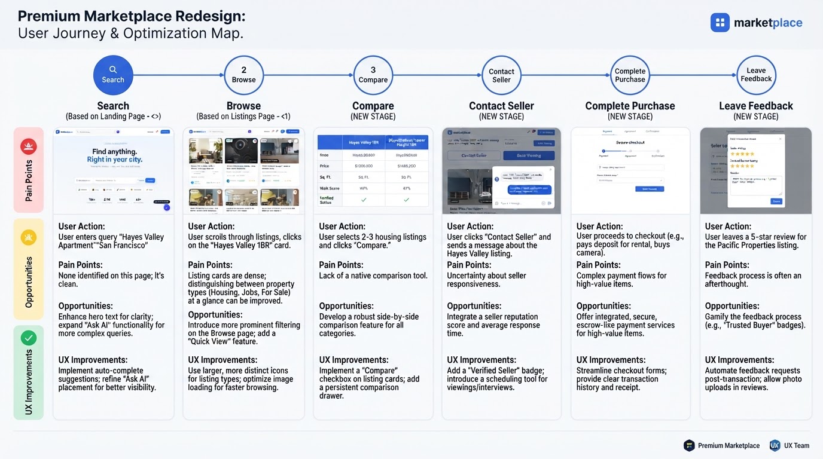Click the search bar in Search mockup
This screenshot has height=459, width=823.
coord(115,180)
